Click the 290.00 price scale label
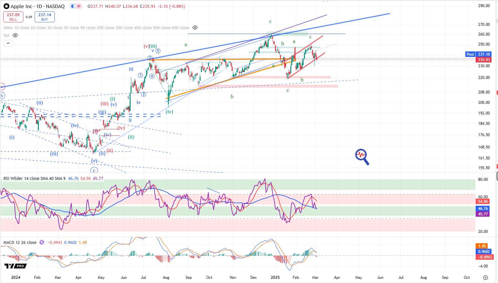Viewport: 498px width, 283px height. coord(484,6)
